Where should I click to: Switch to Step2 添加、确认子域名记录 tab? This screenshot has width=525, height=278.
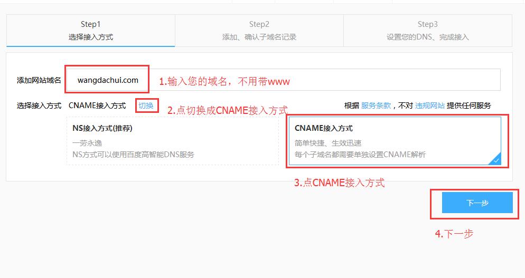[259, 31]
